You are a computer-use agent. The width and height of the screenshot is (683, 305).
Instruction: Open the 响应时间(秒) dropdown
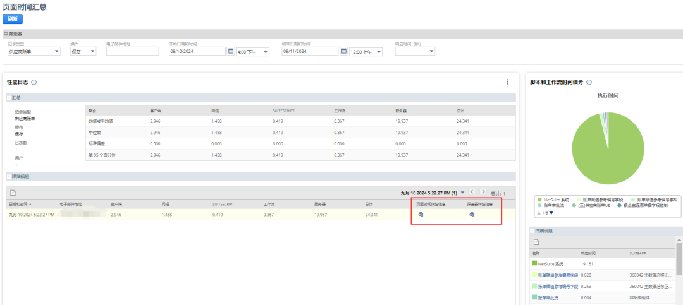point(415,51)
